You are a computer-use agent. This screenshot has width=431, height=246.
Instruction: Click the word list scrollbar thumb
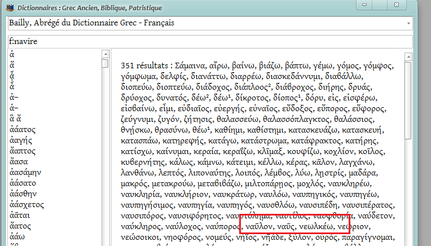[x=105, y=63]
